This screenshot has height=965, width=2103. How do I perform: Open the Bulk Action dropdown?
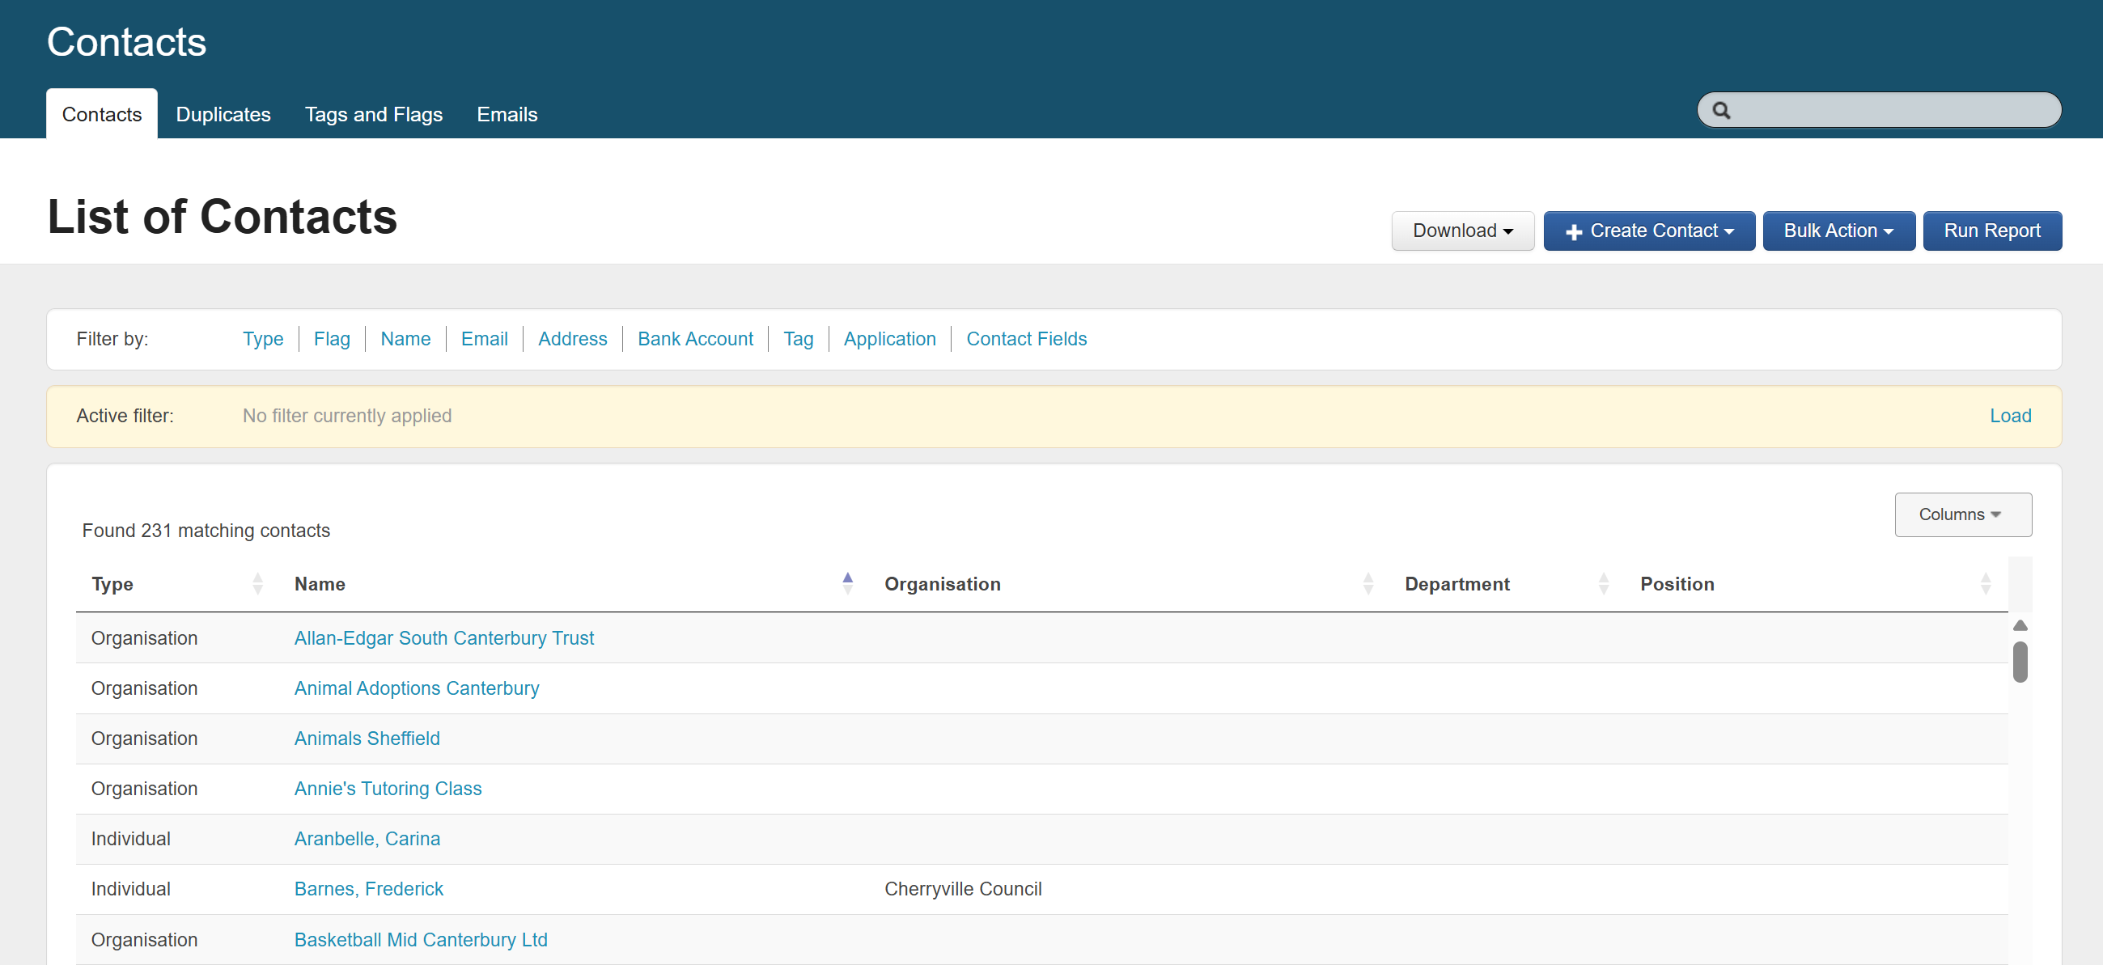[x=1838, y=231]
